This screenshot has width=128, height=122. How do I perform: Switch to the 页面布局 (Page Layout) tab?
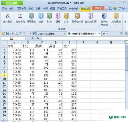pos(21,8)
